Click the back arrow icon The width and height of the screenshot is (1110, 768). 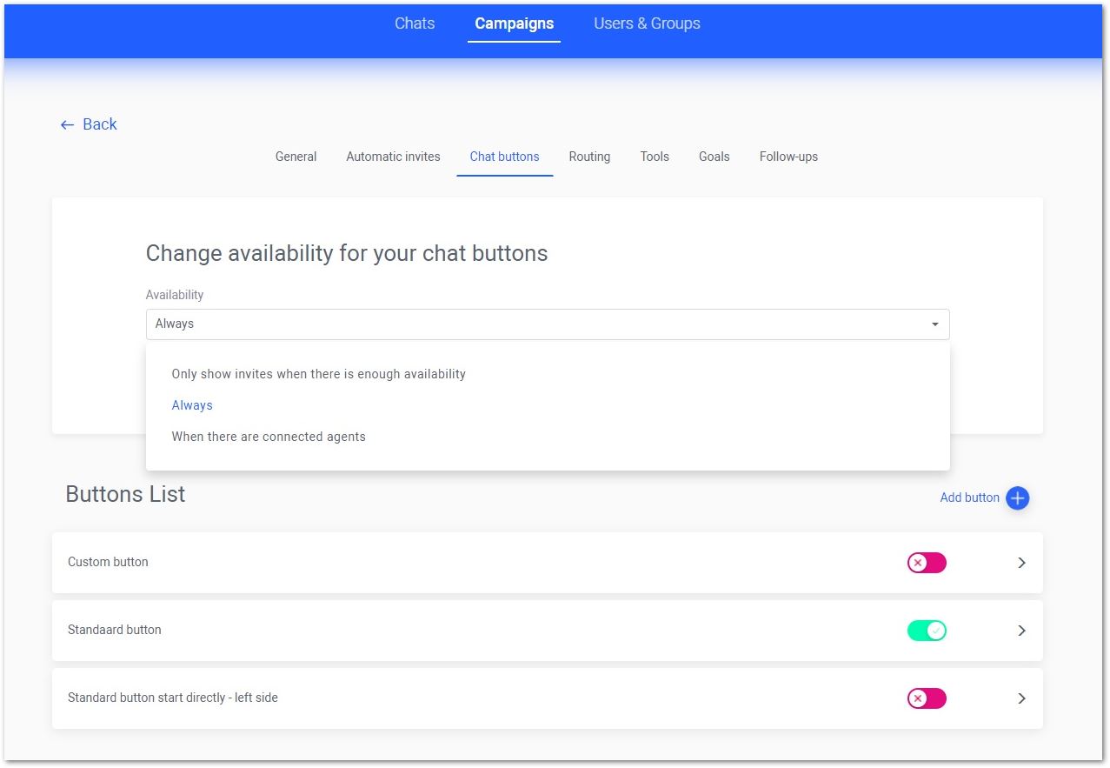[67, 125]
